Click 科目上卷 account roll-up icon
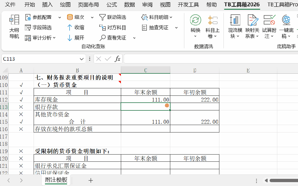The image size is (298, 186). click(x=212, y=20)
